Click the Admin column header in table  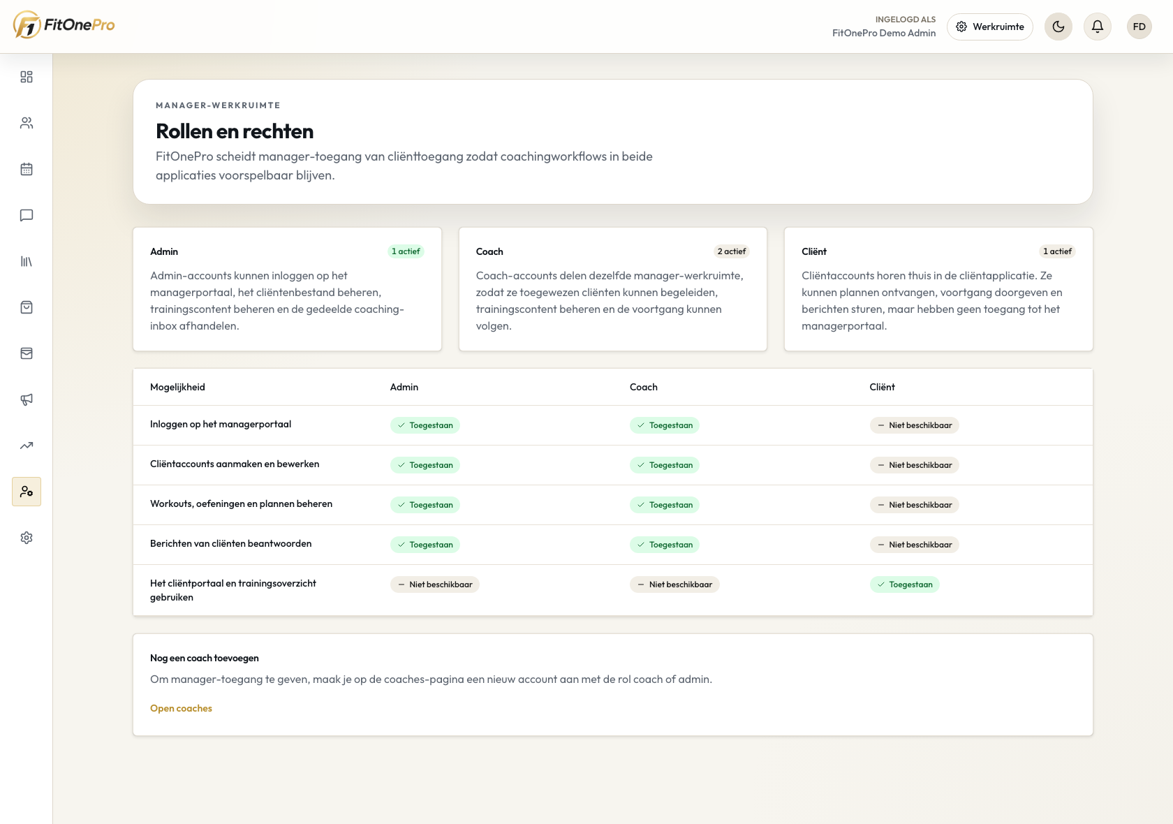(x=404, y=387)
